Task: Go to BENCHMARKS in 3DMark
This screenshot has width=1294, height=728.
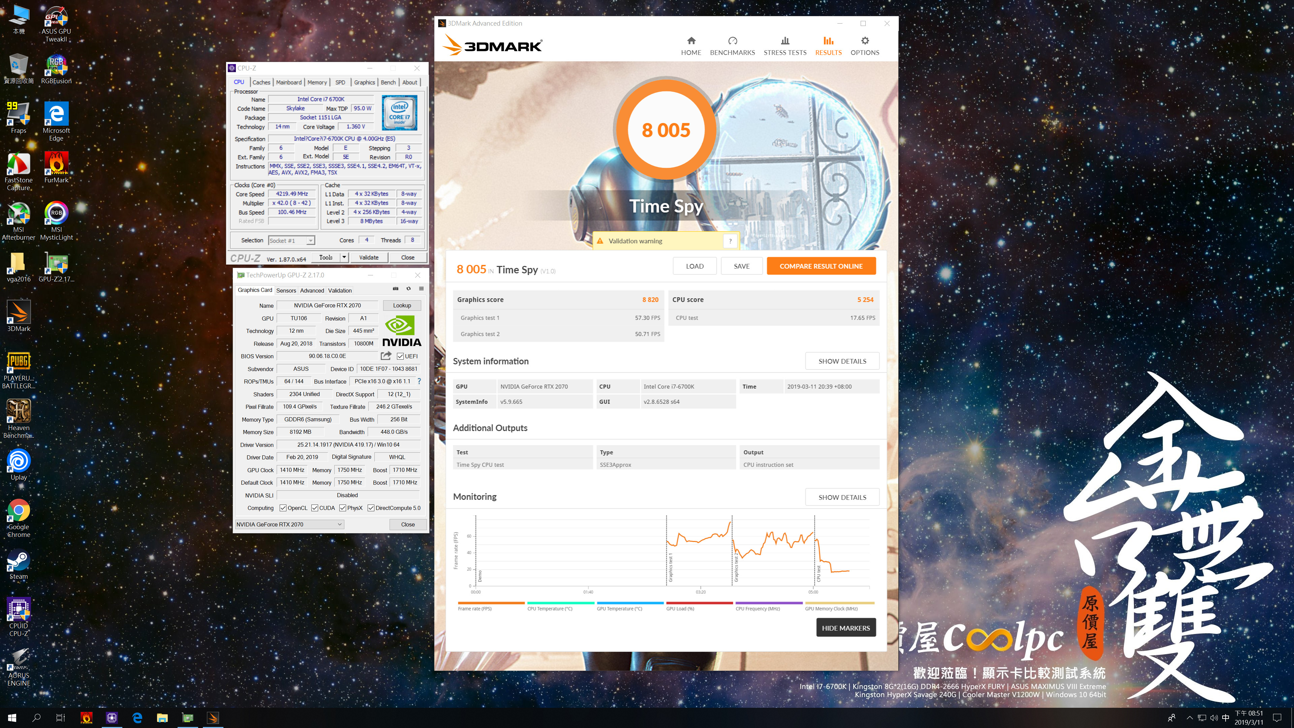Action: 732,46
